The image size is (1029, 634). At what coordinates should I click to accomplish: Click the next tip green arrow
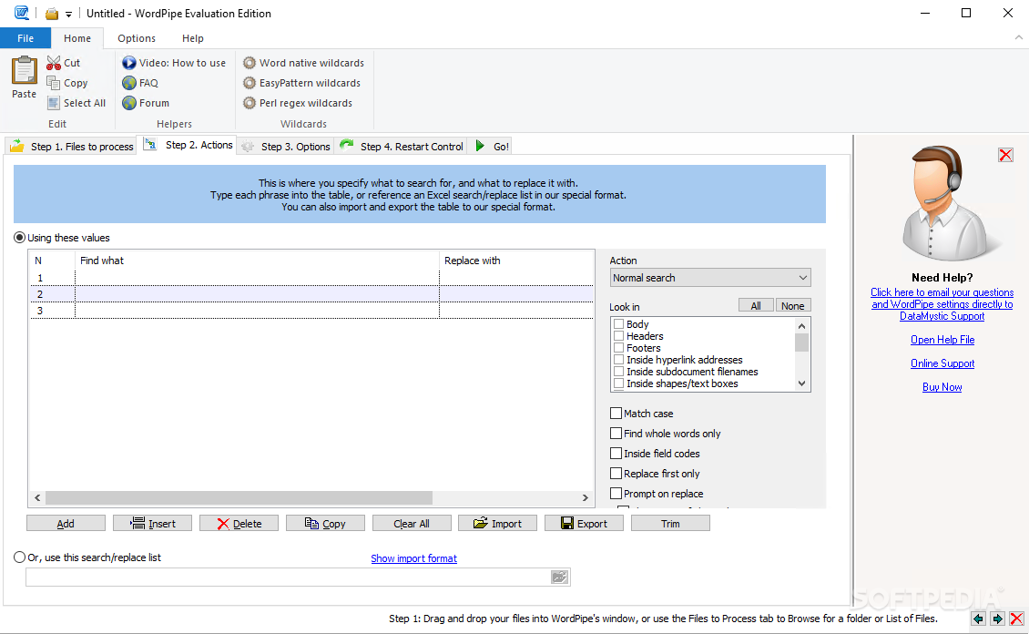click(x=997, y=619)
